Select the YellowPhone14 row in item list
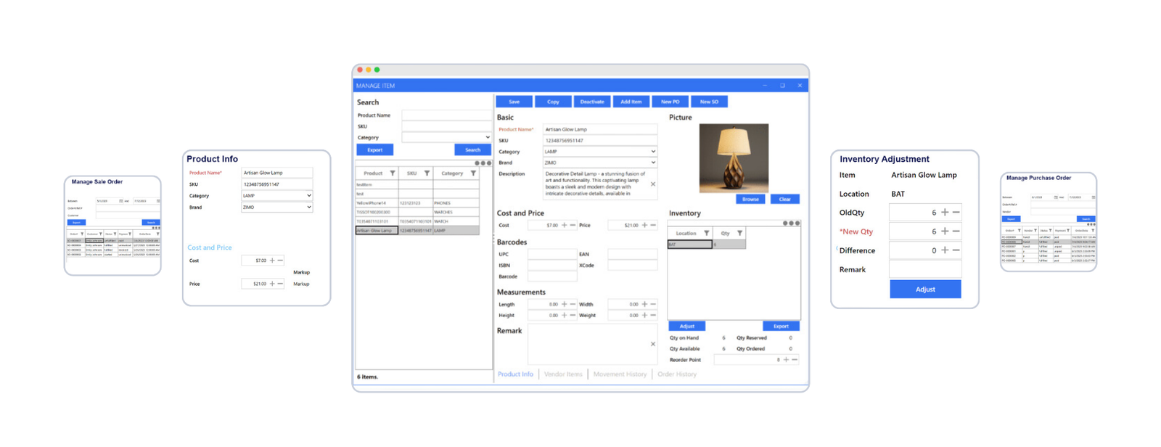 [417, 203]
